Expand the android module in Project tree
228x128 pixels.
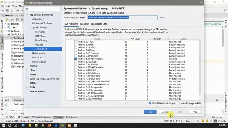[x=5, y=24]
